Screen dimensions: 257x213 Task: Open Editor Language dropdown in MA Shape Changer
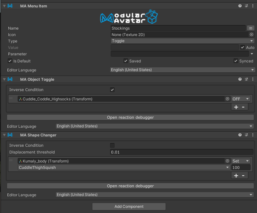(155, 195)
